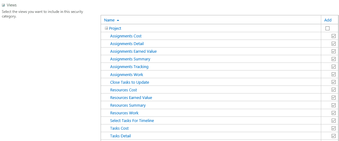339x141 pixels.
Task: Select the Assignments Work view link
Action: (x=126, y=74)
